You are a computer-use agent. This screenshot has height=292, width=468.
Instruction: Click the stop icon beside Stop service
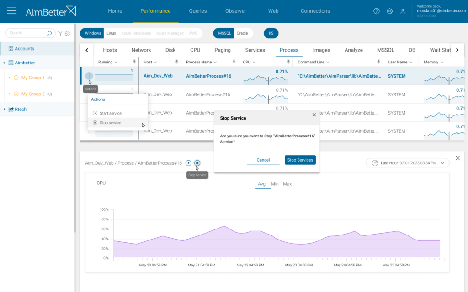point(95,122)
